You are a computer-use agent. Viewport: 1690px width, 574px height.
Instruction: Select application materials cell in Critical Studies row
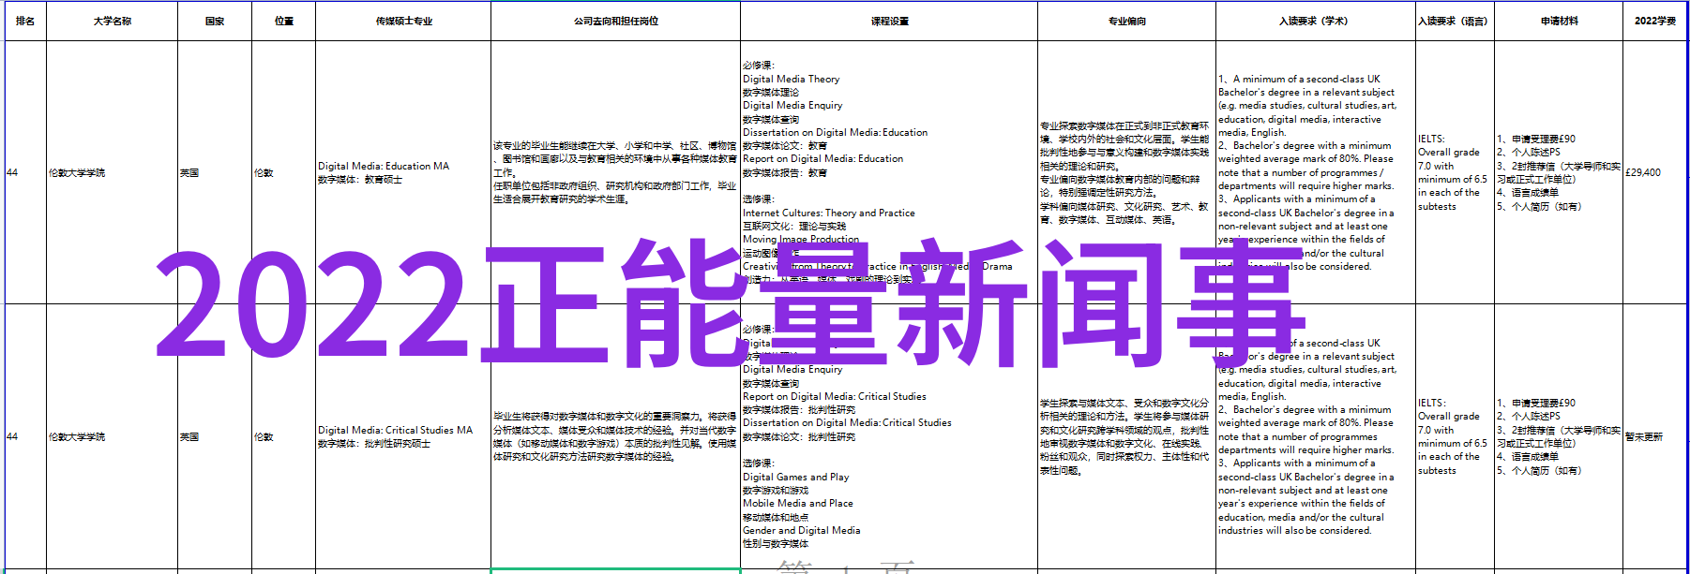pyautogui.click(x=1559, y=436)
